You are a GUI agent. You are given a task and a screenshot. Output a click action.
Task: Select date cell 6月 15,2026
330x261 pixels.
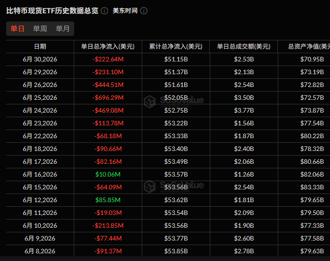[40, 187]
